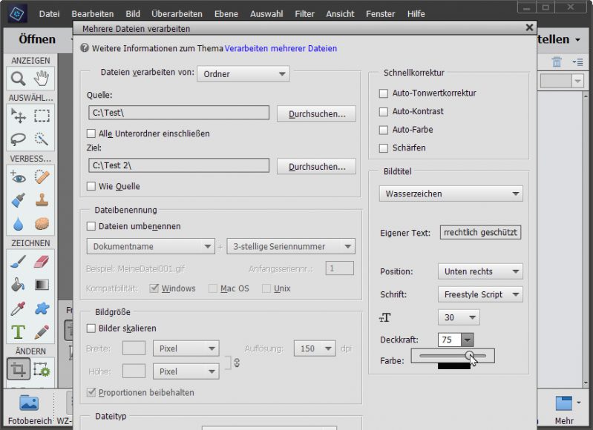Select the Hand tool
This screenshot has width=593, height=430.
pos(42,79)
